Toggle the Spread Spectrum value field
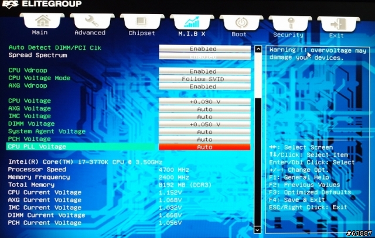 pos(204,56)
